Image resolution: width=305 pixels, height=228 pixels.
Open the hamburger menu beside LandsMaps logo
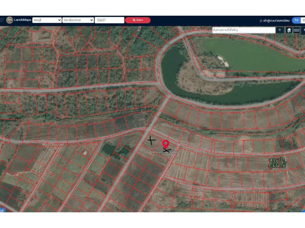pyautogui.click(x=2, y=20)
